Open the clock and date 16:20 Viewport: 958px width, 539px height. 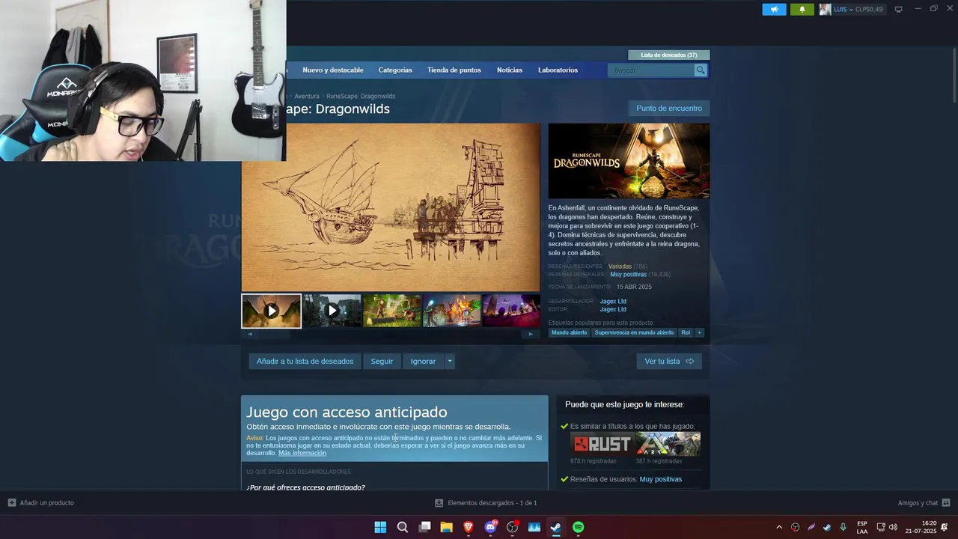click(921, 527)
